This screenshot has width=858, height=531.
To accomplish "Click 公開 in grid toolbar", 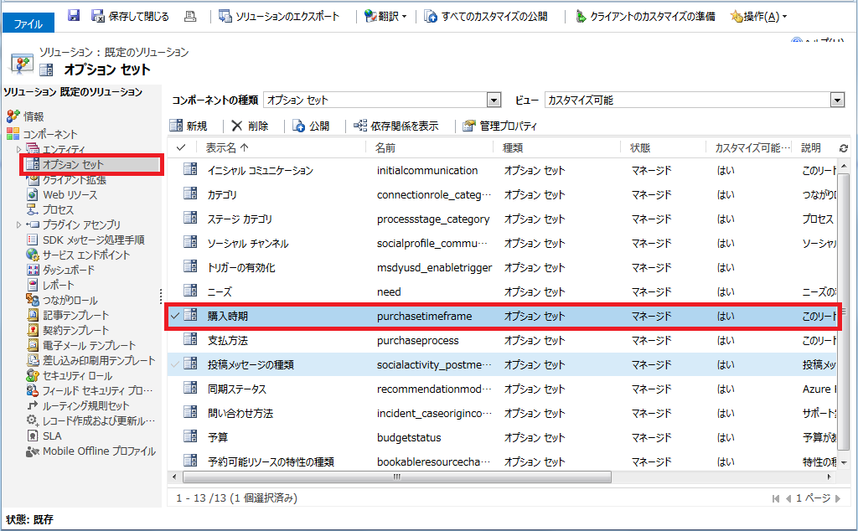I will 311,126.
